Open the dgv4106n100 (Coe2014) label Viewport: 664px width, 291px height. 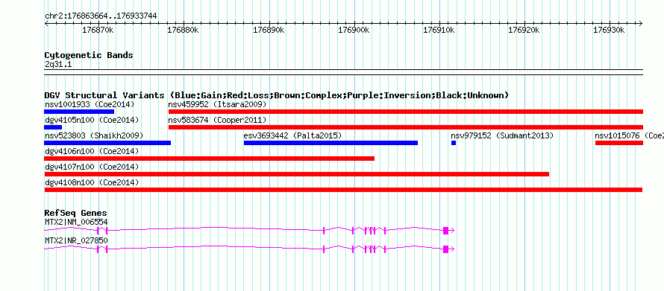(92, 151)
